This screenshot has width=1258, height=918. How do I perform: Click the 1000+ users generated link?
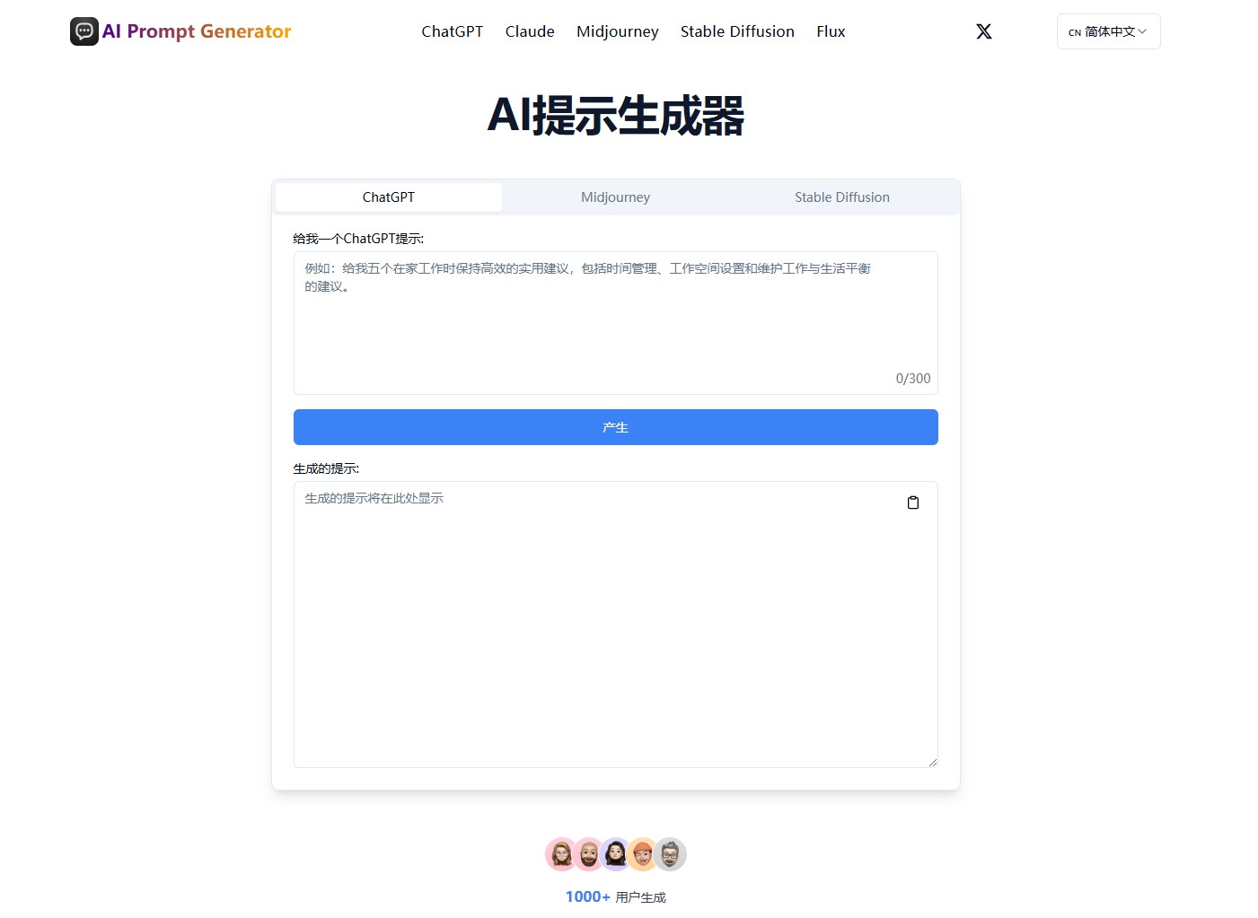coord(586,896)
